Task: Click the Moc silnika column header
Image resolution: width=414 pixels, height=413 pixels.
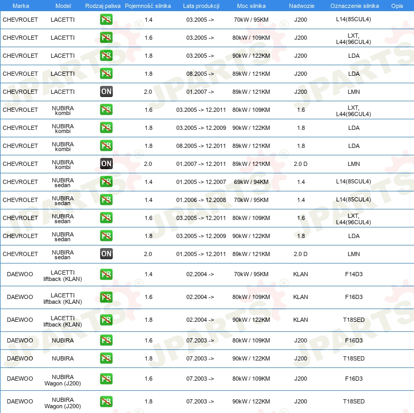Action: (251, 6)
